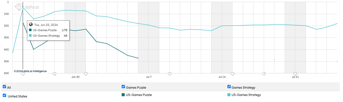The image size is (343, 102).
Task: Click the globe icon in the tooltip
Action: coord(31,25)
